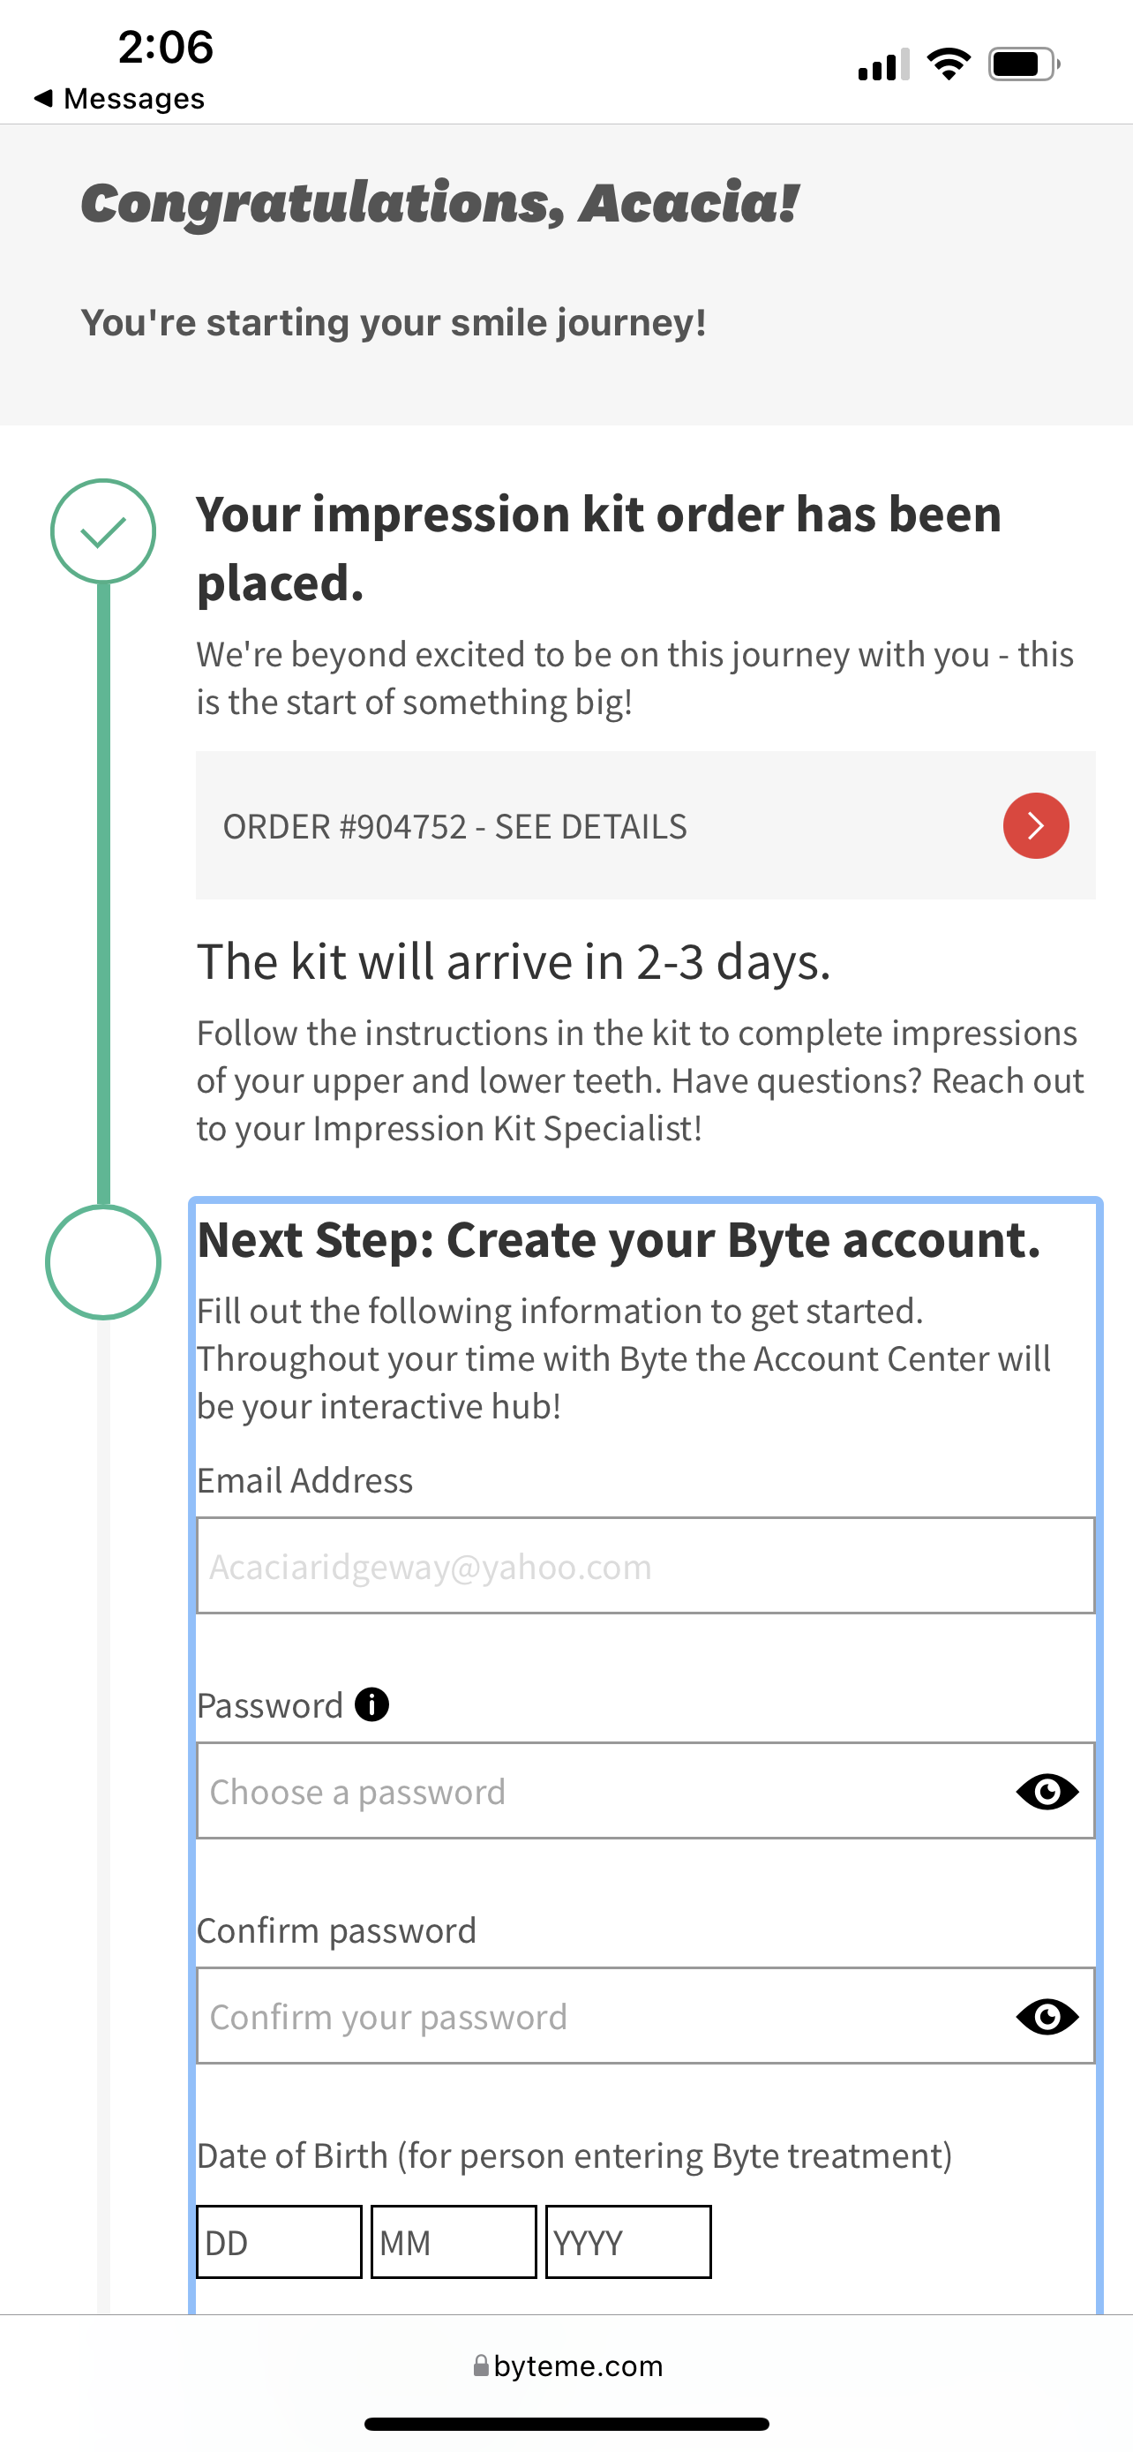Viewport: 1133px width, 2452px height.
Task: Focus the Email Address field
Action: (x=645, y=1566)
